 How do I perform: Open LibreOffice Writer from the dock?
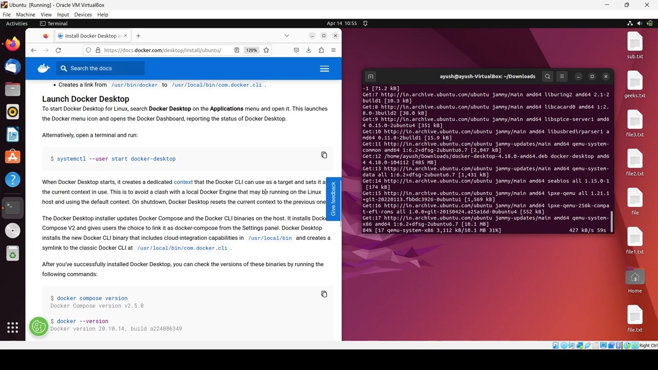[x=13, y=134]
